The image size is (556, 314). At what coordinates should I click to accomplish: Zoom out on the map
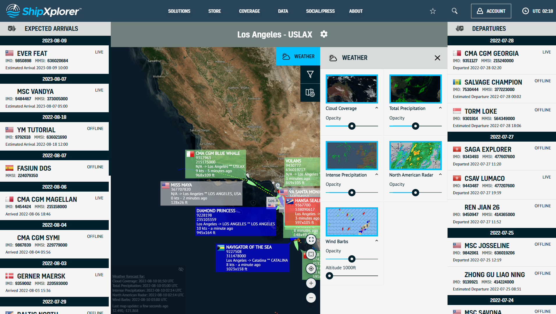point(311,298)
